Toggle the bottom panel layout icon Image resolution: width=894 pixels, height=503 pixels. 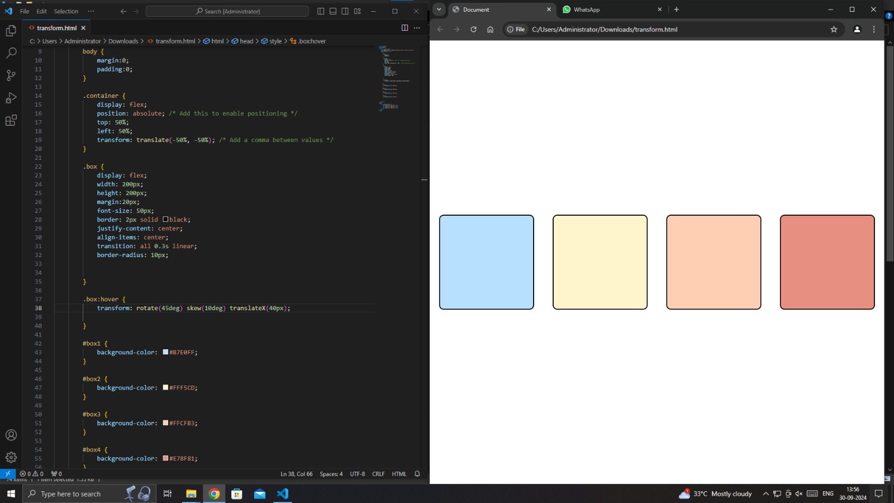coord(333,11)
